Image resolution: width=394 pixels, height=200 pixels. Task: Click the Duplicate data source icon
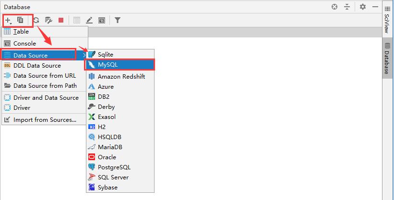pyautogui.click(x=20, y=20)
